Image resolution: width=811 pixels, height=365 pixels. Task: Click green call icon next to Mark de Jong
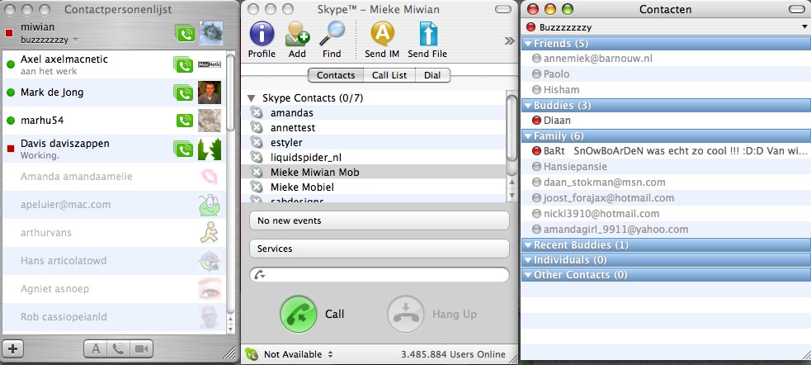point(183,92)
